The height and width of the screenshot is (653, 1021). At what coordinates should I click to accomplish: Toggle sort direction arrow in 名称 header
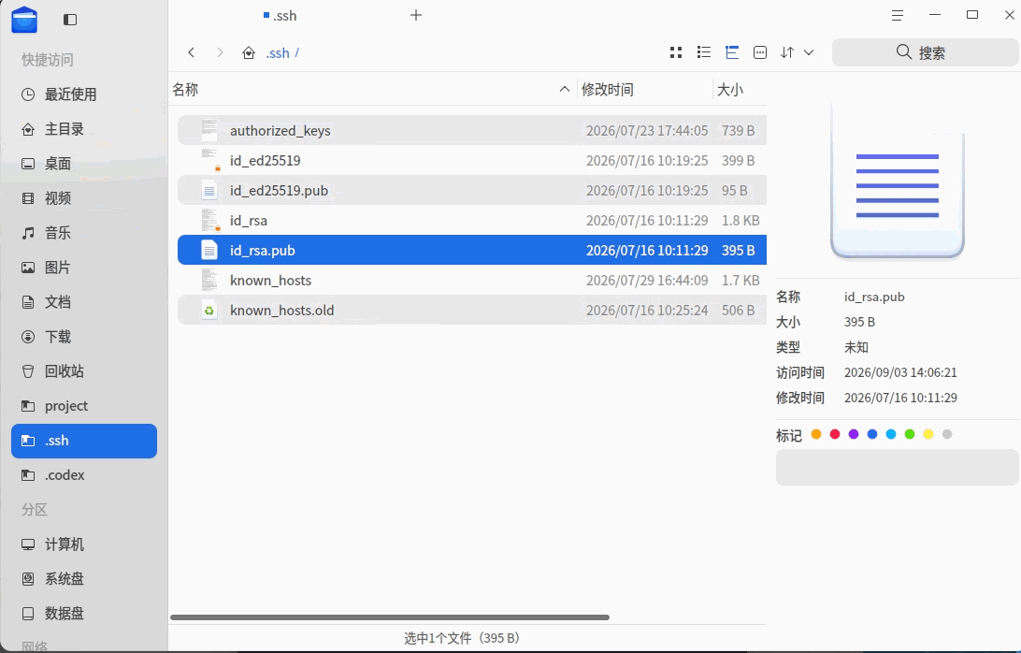point(565,89)
